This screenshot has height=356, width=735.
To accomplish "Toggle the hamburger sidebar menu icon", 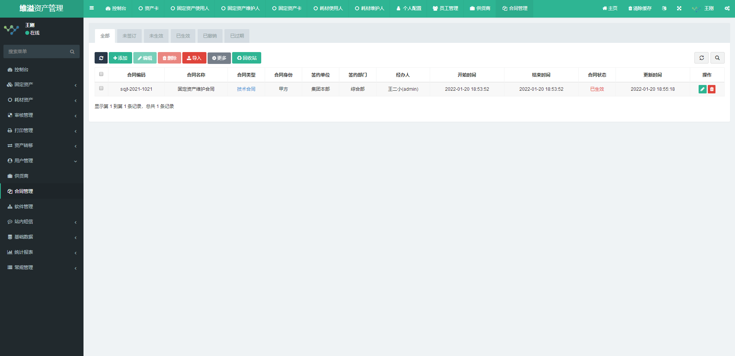I will 92,8.
